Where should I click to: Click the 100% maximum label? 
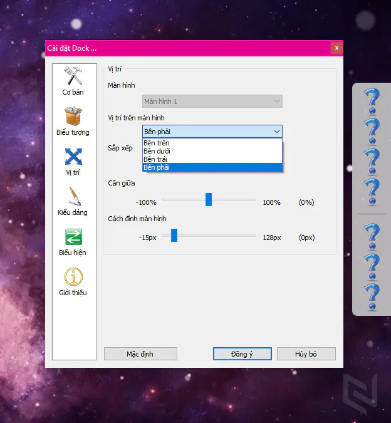tap(271, 202)
